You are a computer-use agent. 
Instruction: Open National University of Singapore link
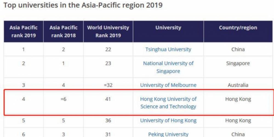click(x=168, y=67)
